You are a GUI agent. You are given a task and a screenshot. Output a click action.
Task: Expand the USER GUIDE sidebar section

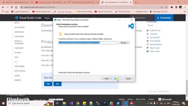(19, 32)
